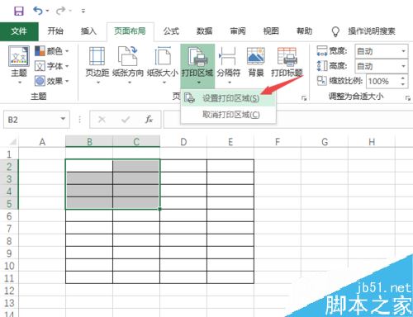Decrease 缩放比例 with the down spinner
This screenshot has width=413, height=317.
pos(403,84)
